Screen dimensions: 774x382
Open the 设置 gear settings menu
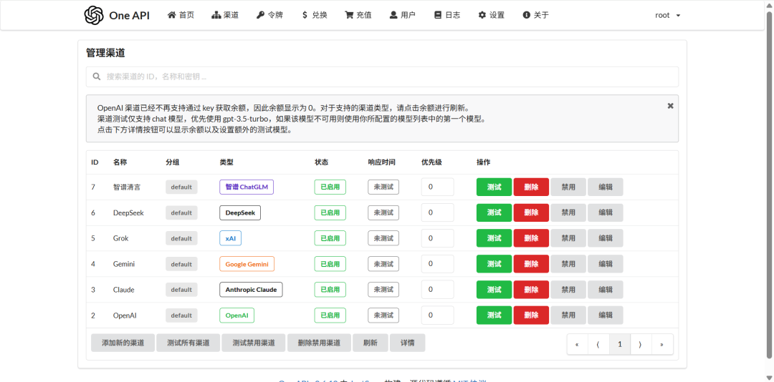pos(491,15)
